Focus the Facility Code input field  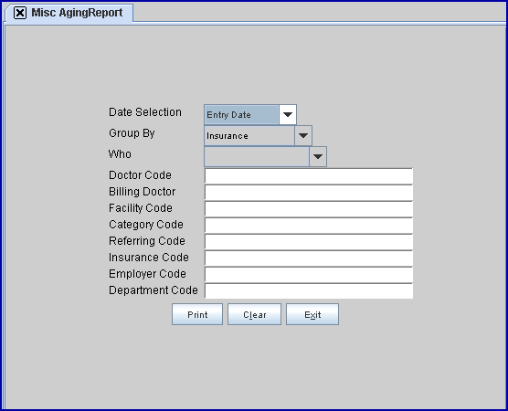coord(309,209)
